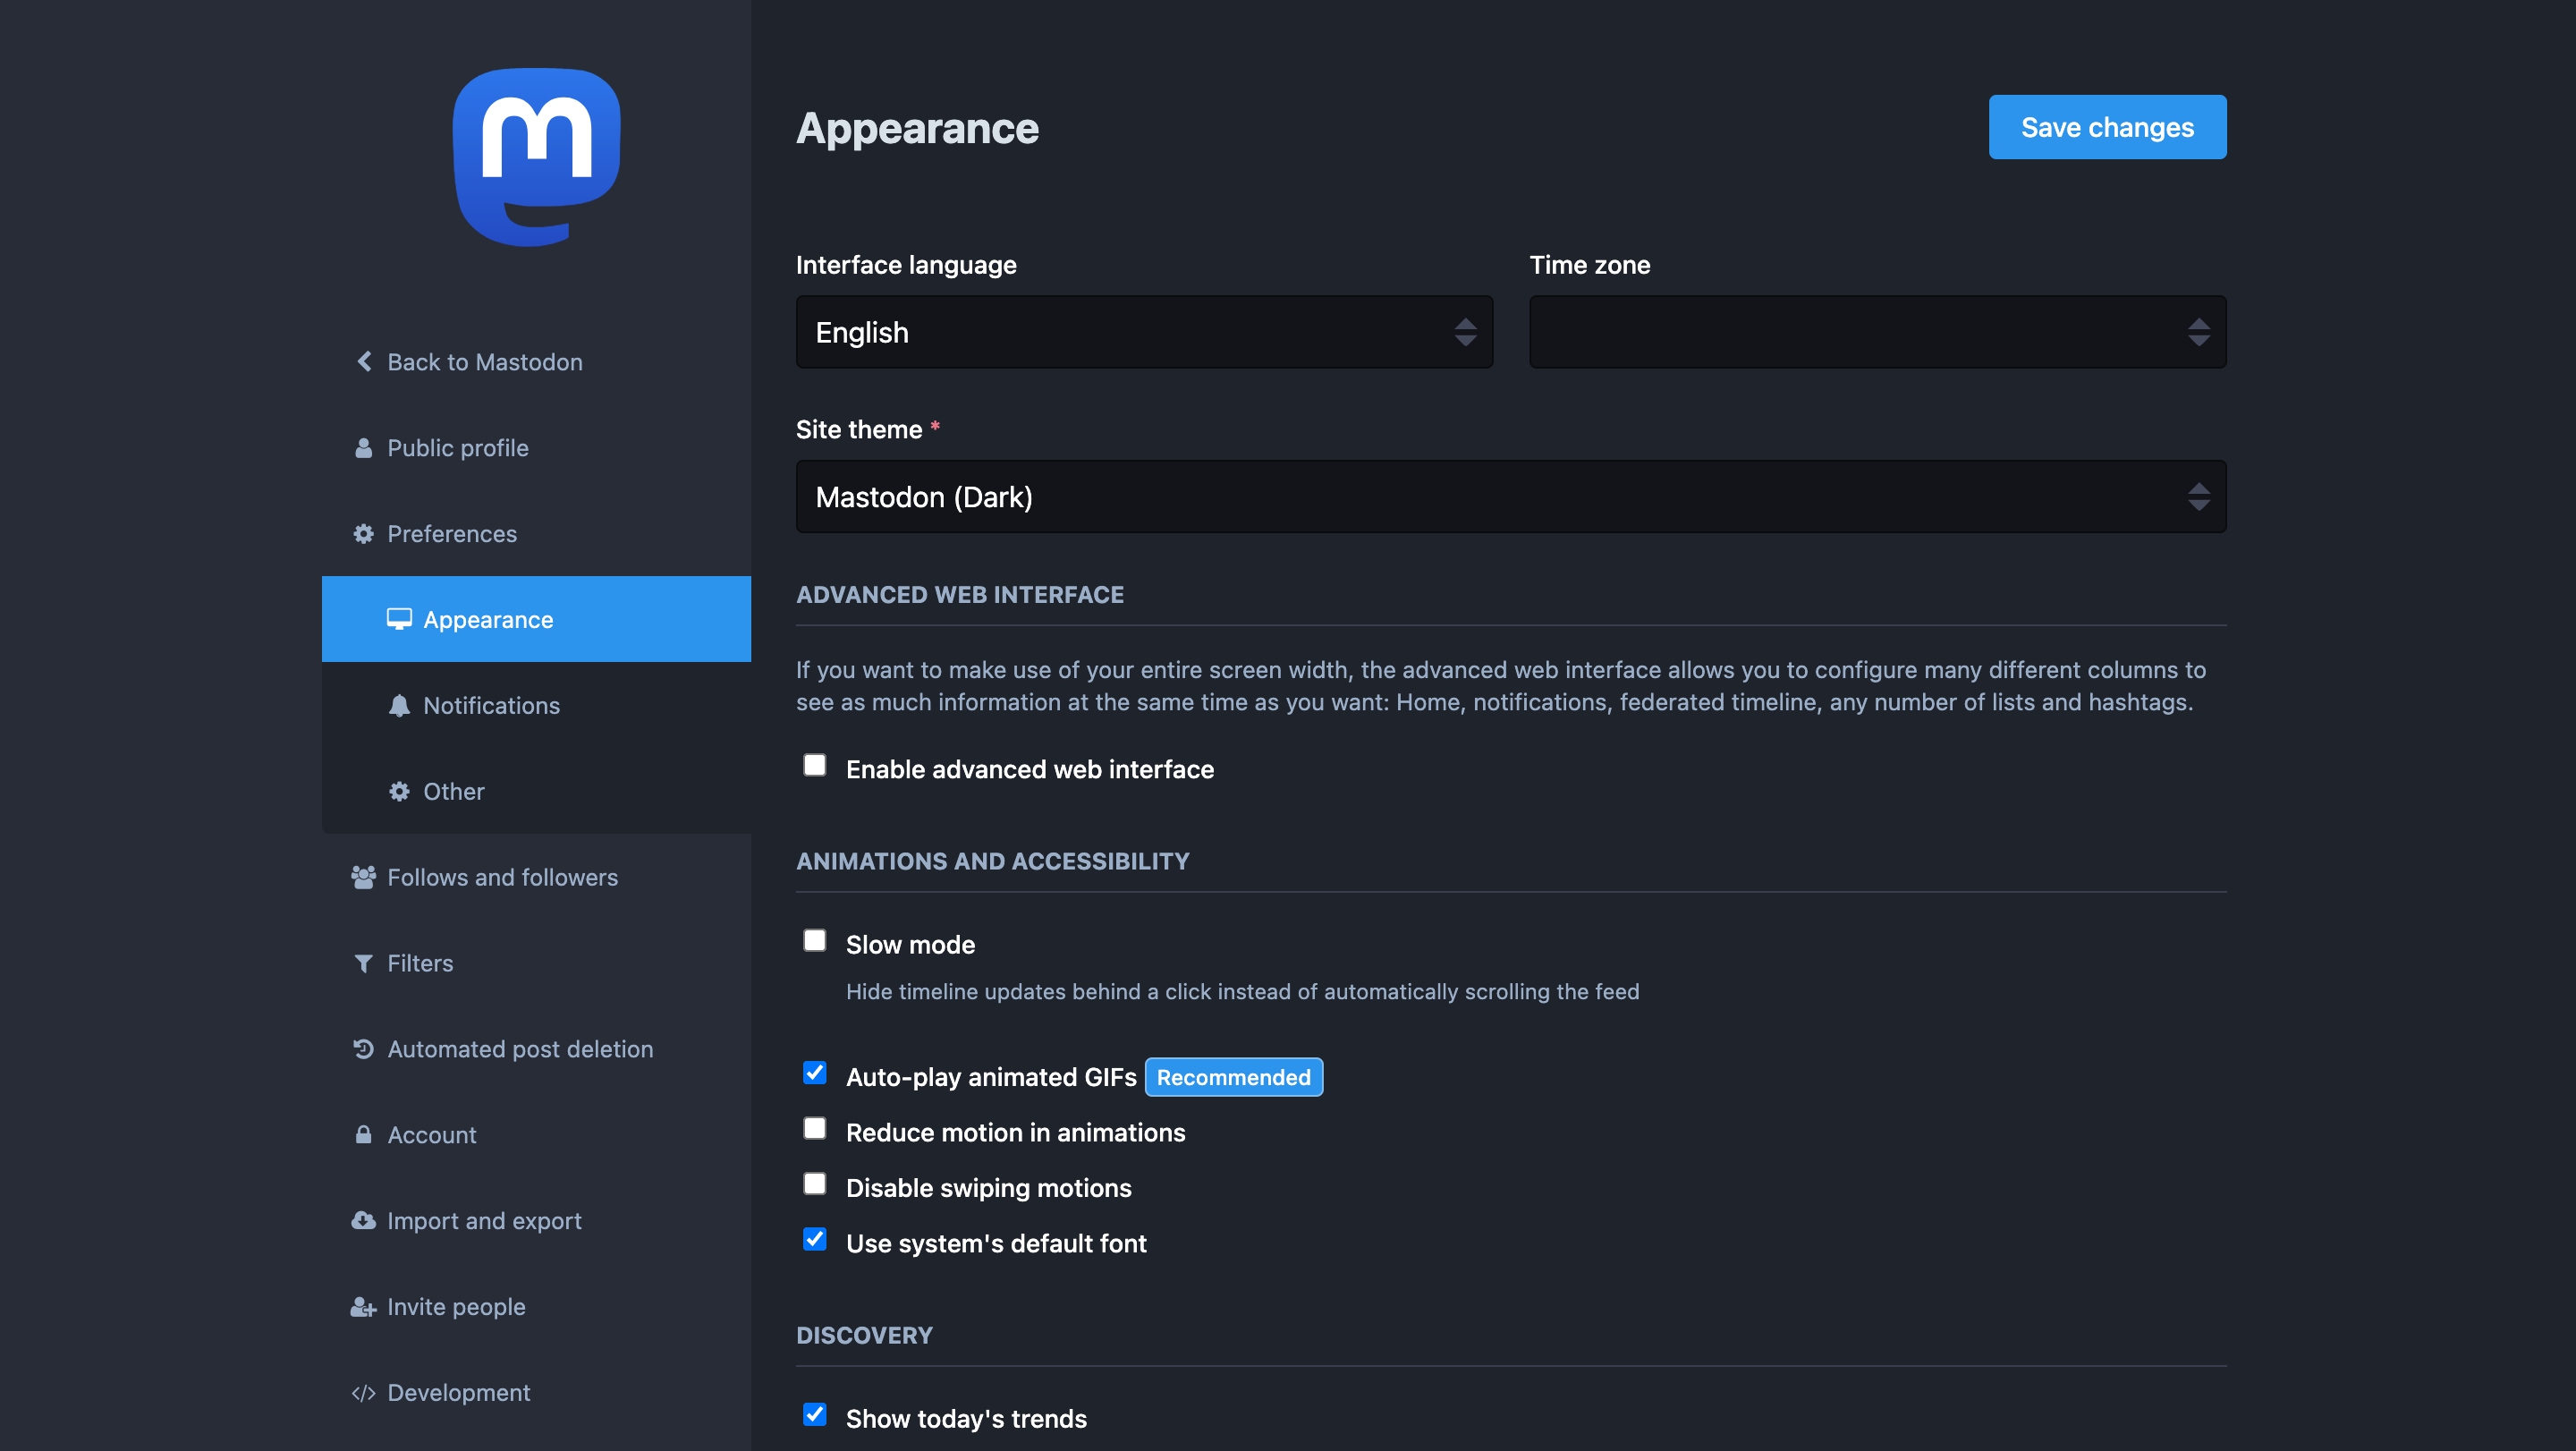Open the Interface language dropdown
The height and width of the screenshot is (1451, 2576).
coord(1144,332)
